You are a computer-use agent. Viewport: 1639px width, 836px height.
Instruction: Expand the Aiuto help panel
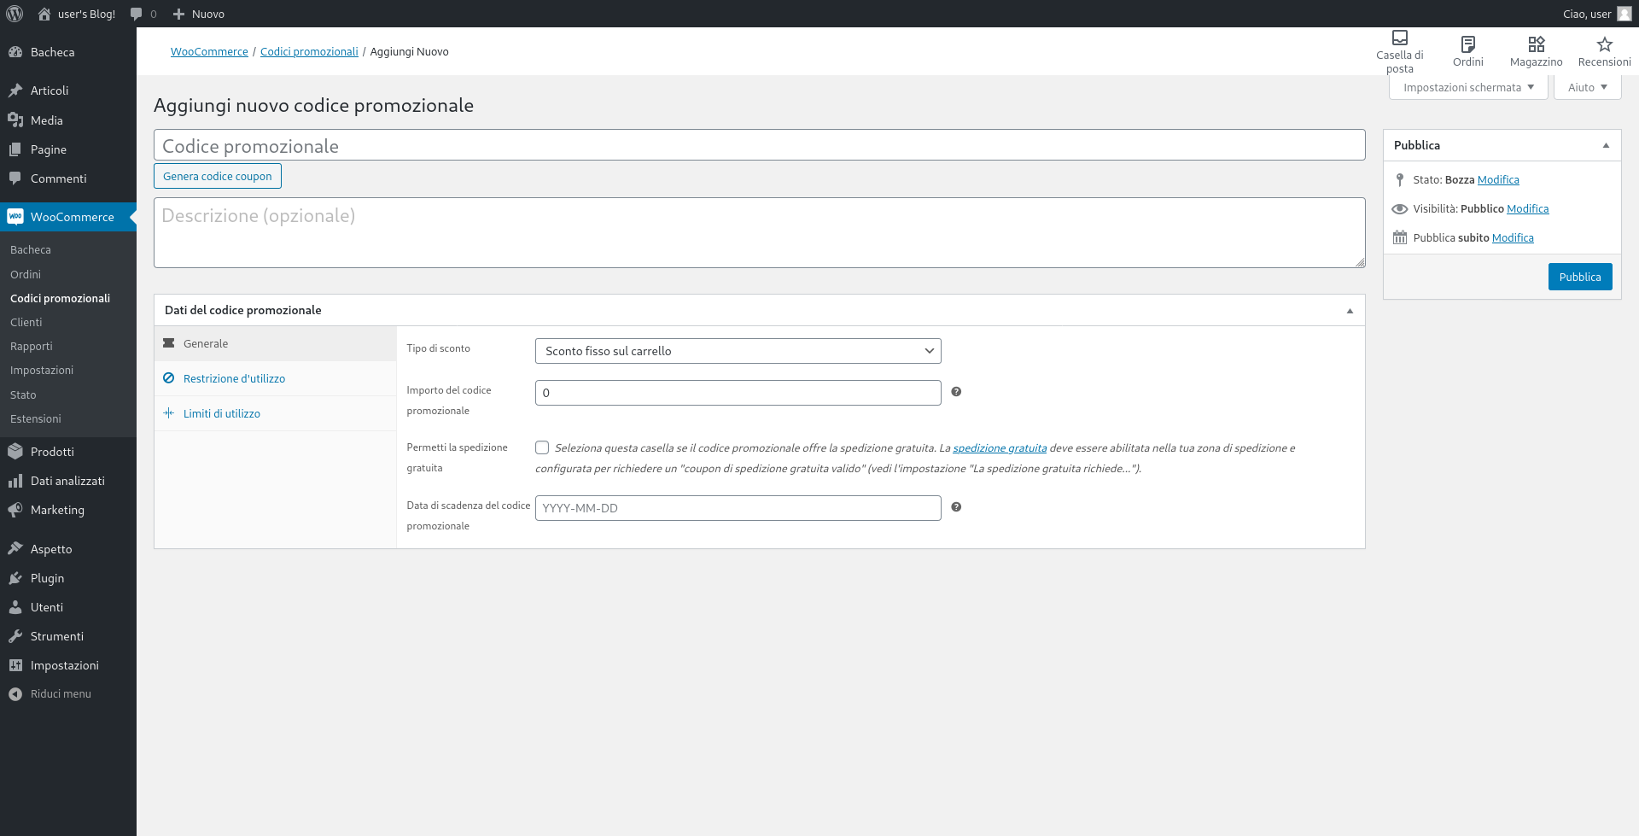click(1587, 87)
